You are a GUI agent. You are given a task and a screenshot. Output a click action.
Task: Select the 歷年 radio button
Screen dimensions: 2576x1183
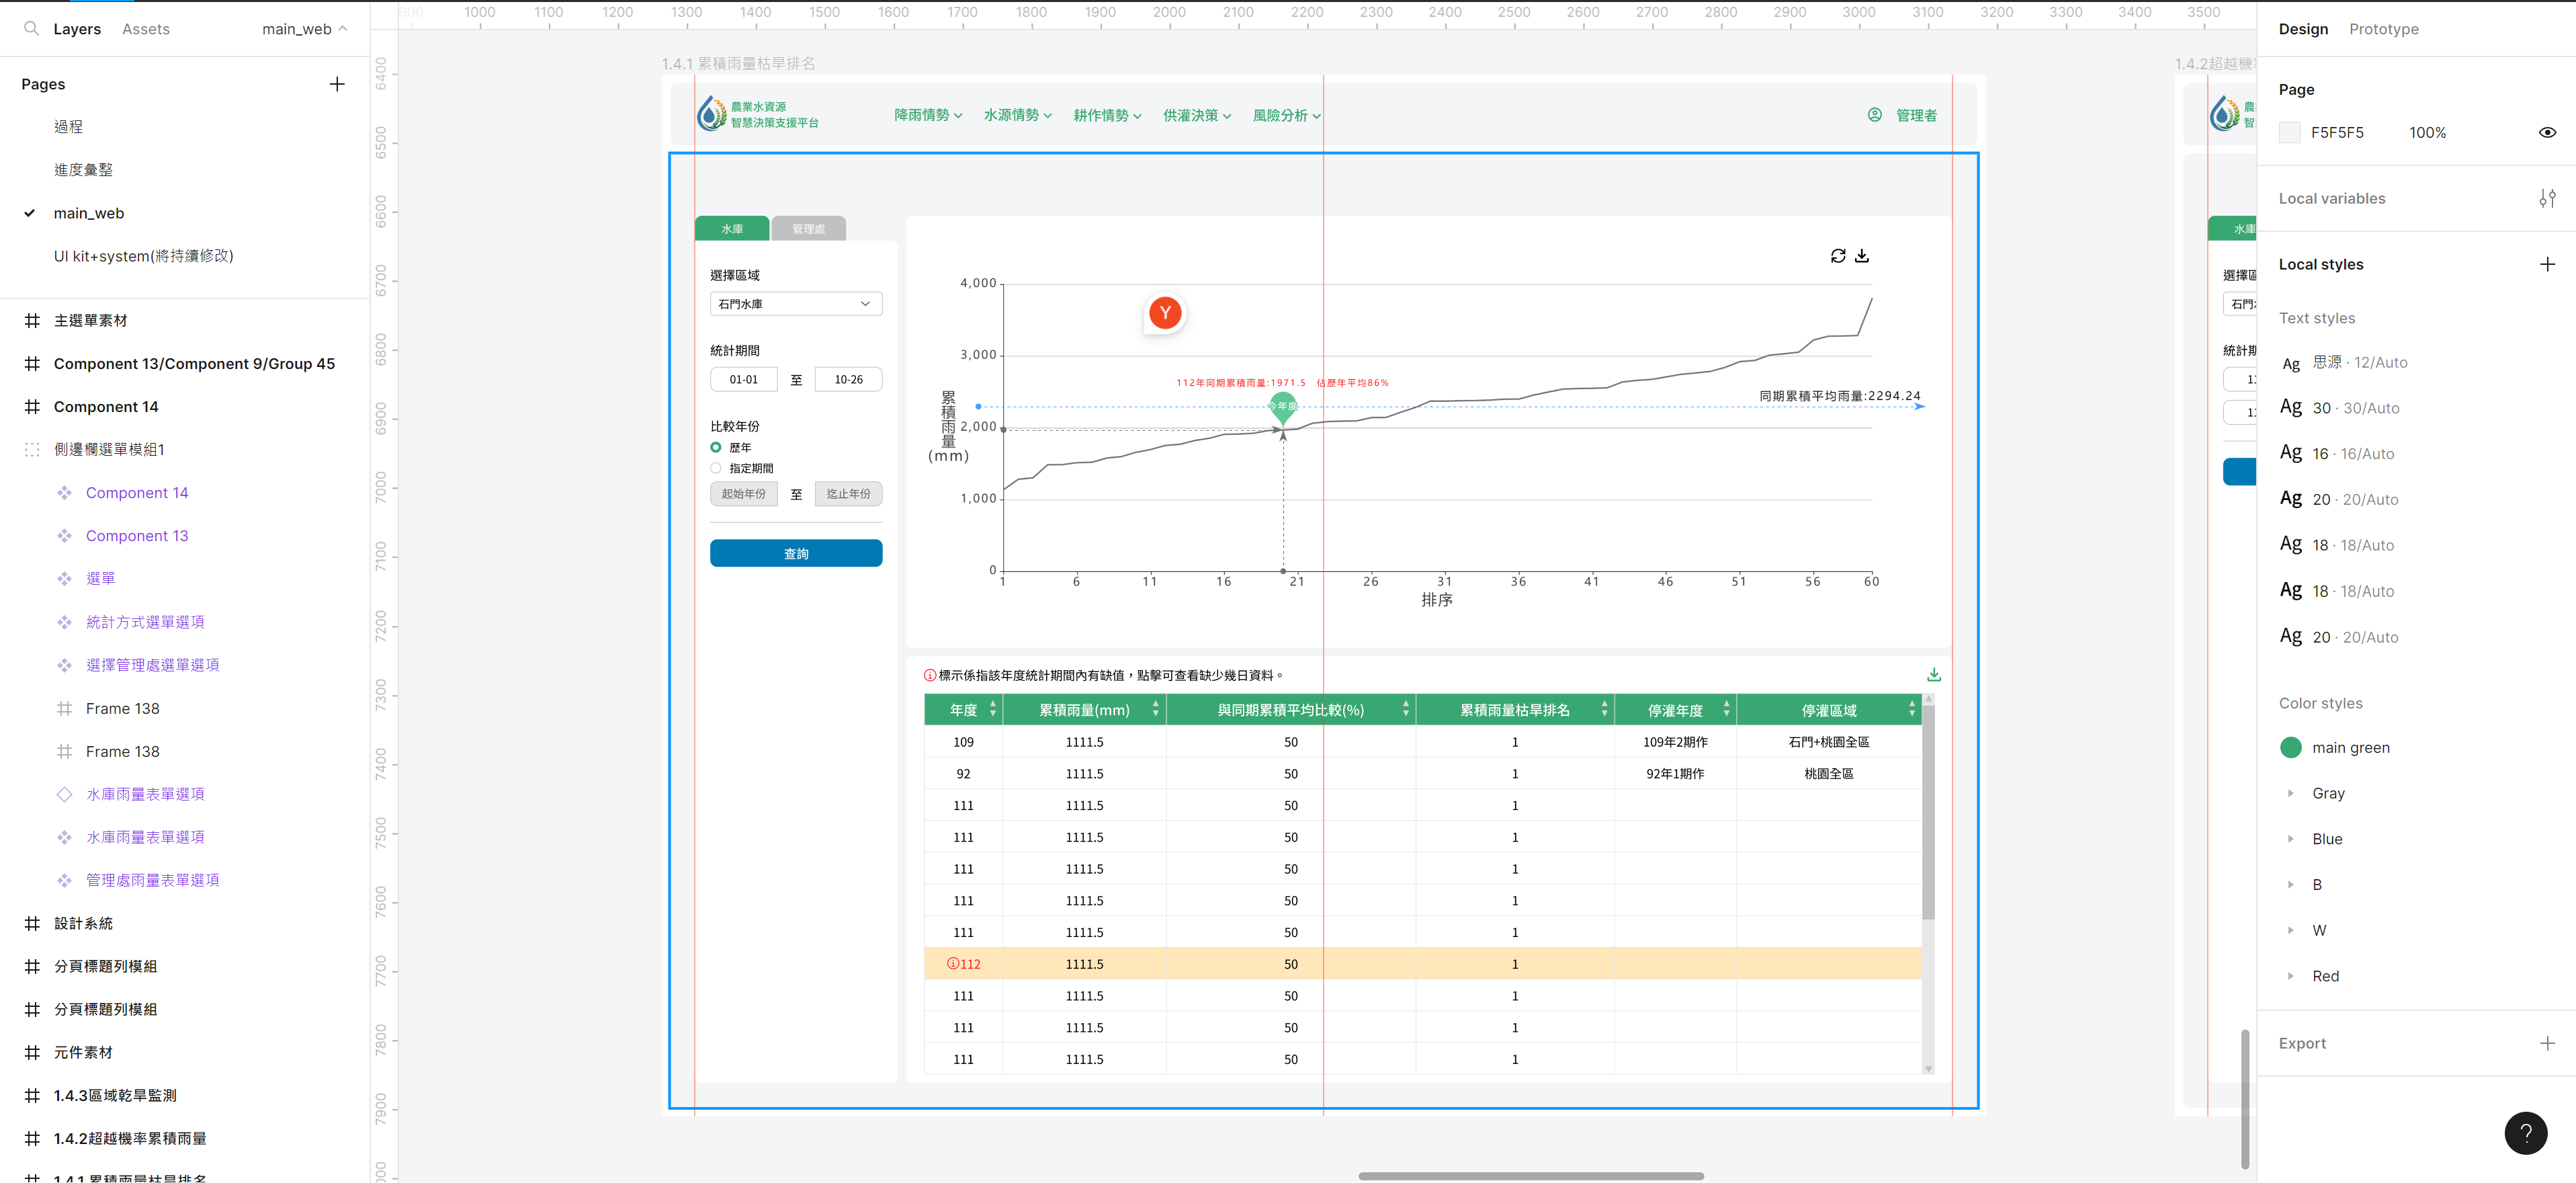click(716, 447)
